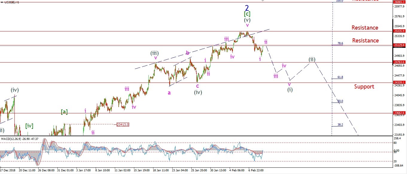This screenshot has width=407, height=174.
Task: Select the magenta 'b' wave label
Action: 188,53
